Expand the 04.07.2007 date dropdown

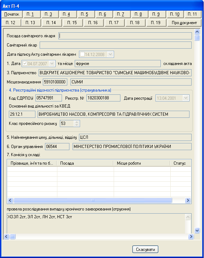(x=52, y=64)
